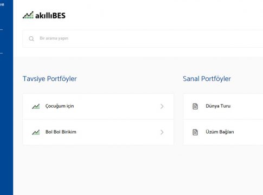Click document icon beside Üzüm Bağları

point(195,132)
